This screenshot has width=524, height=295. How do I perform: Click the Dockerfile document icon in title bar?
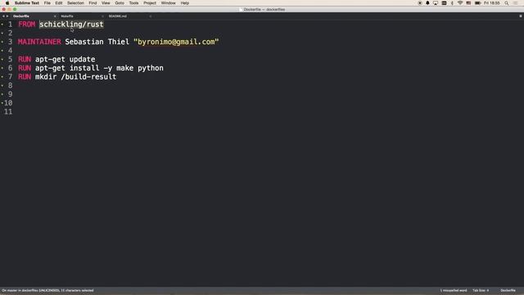point(240,9)
